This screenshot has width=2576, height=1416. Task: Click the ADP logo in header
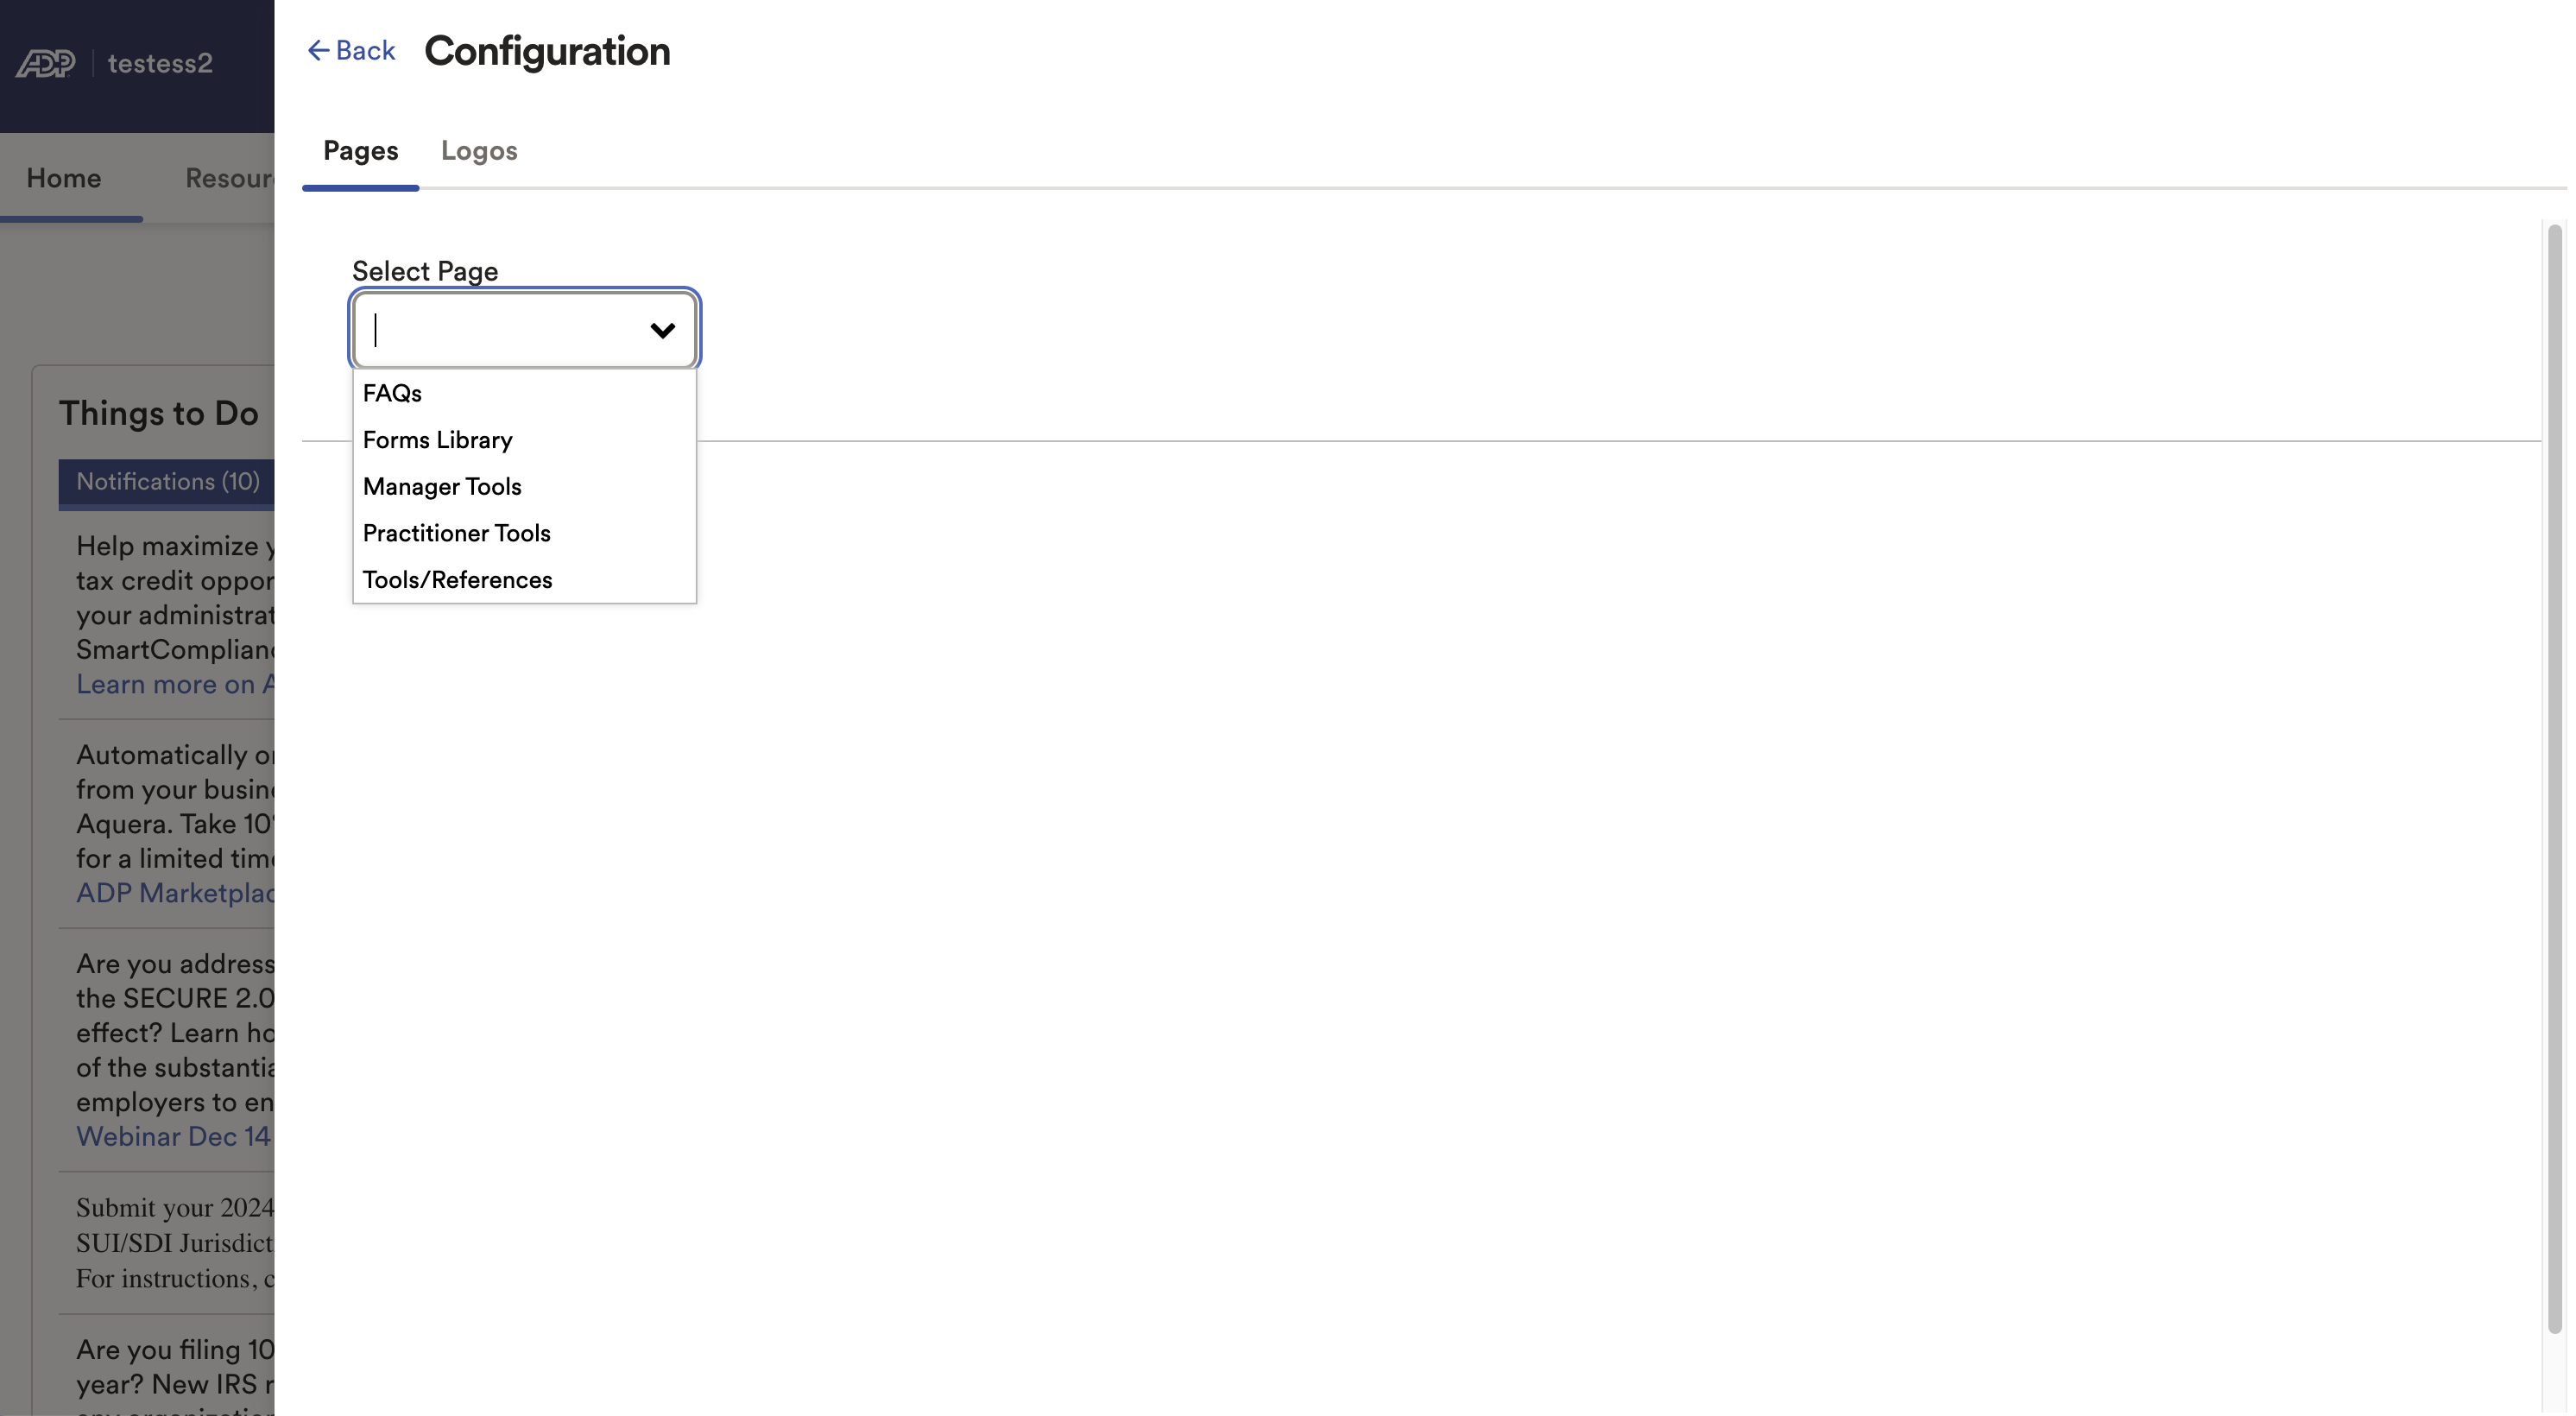click(x=46, y=63)
